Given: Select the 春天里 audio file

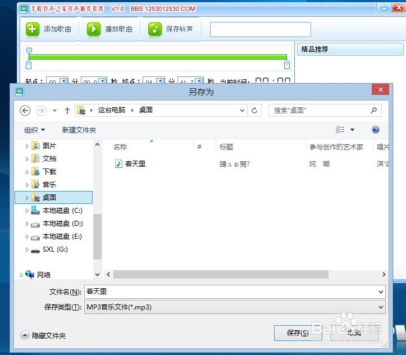Looking at the screenshot, I should tap(130, 163).
